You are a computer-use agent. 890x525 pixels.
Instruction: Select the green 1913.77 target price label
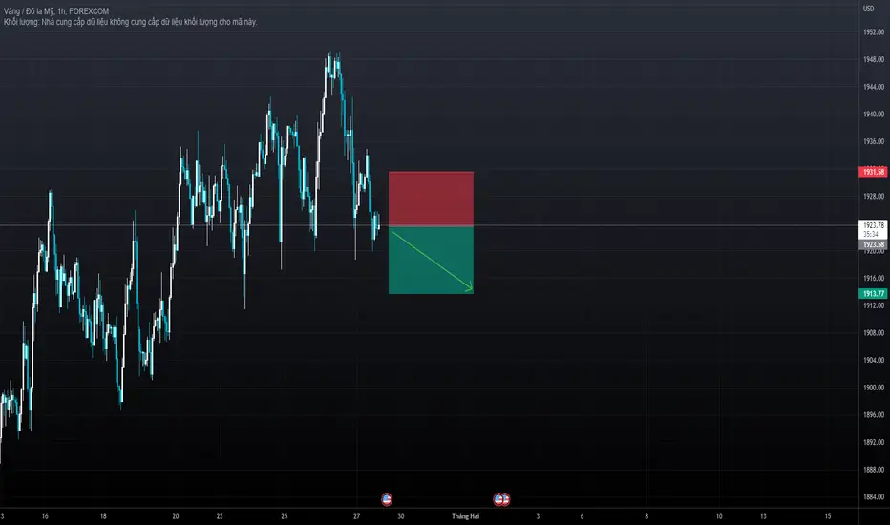873,293
